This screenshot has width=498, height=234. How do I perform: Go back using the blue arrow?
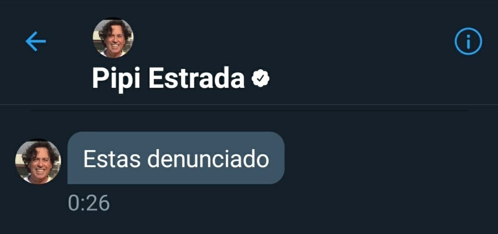click(x=36, y=42)
